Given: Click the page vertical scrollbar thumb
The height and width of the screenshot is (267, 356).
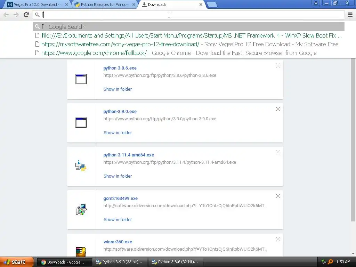Looking at the screenshot, I should [x=353, y=140].
